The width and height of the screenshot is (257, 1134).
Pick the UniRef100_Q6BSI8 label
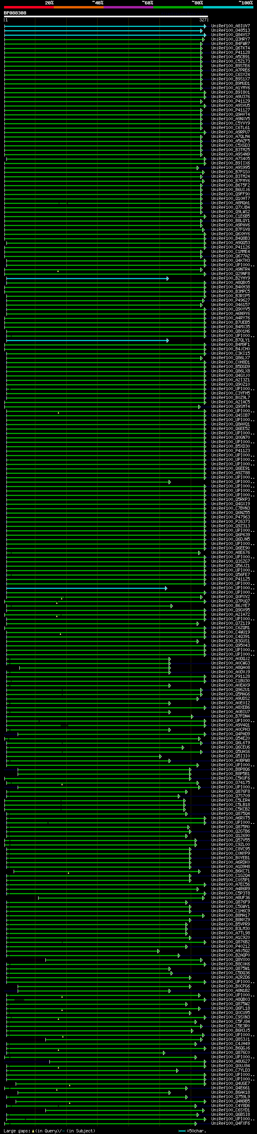[x=230, y=1115]
